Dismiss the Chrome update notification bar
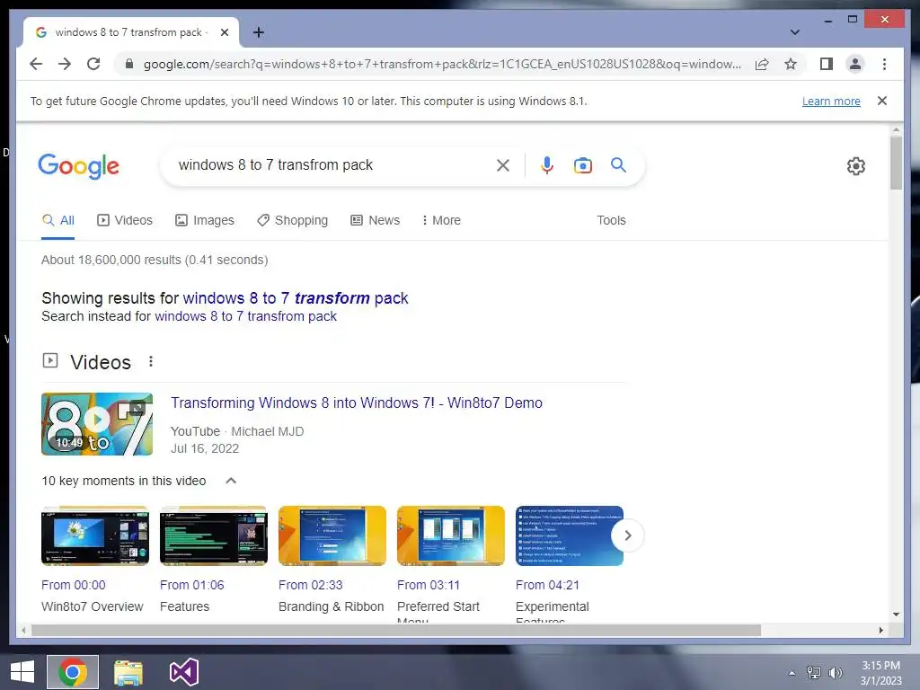Image resolution: width=920 pixels, height=690 pixels. (x=881, y=101)
